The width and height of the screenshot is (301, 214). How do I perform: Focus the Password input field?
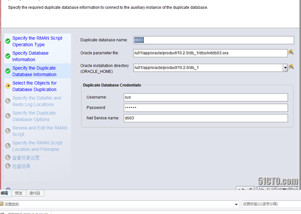coord(205,107)
